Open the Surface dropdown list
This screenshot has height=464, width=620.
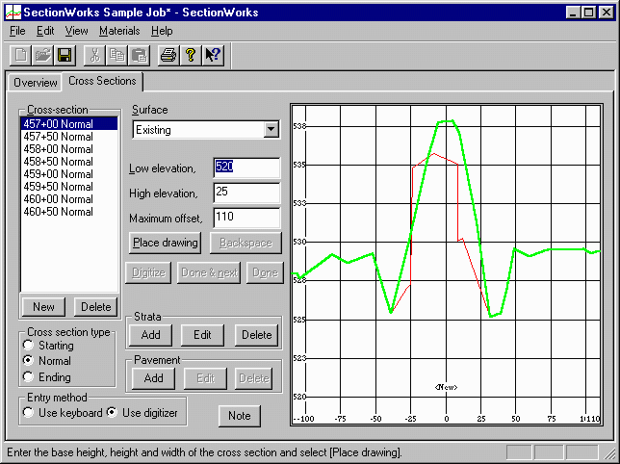pyautogui.click(x=271, y=130)
